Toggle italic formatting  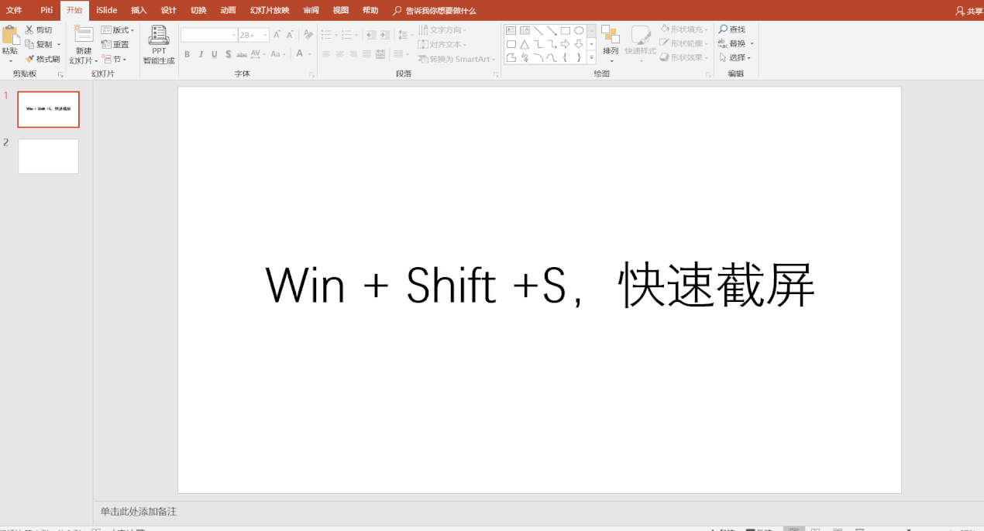pyautogui.click(x=200, y=54)
